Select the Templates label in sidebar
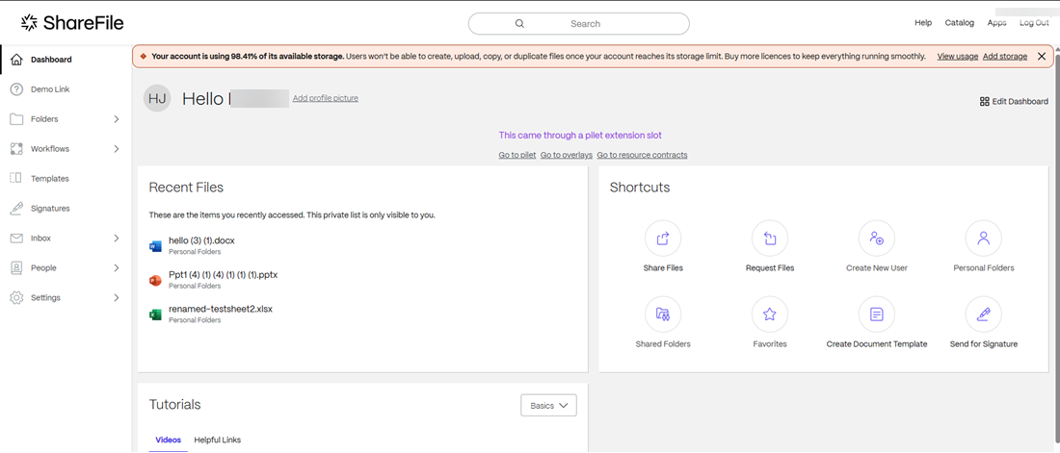Image resolution: width=1060 pixels, height=453 pixels. (50, 179)
